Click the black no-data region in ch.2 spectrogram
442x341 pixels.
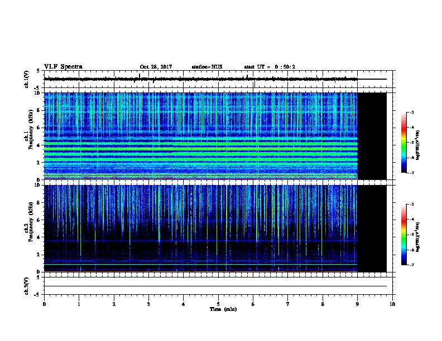372,228
